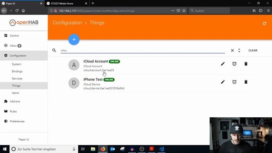Go back with browser back arrow

4,11
